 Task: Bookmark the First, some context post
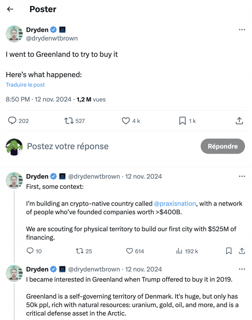(x=229, y=251)
